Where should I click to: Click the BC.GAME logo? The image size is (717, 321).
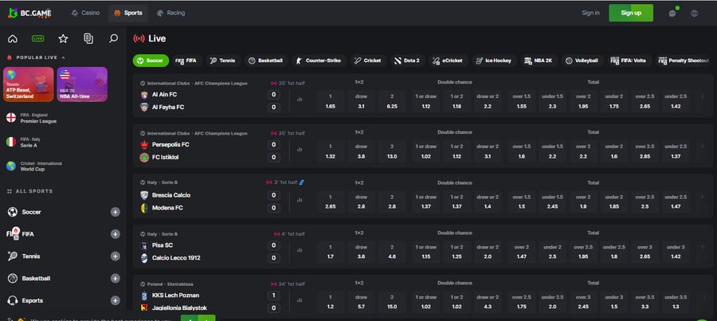tap(29, 14)
